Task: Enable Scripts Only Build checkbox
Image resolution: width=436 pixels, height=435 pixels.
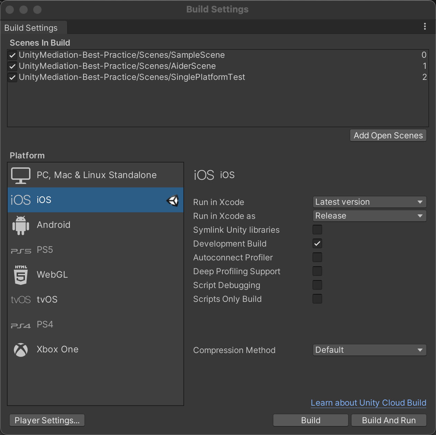Action: tap(317, 299)
